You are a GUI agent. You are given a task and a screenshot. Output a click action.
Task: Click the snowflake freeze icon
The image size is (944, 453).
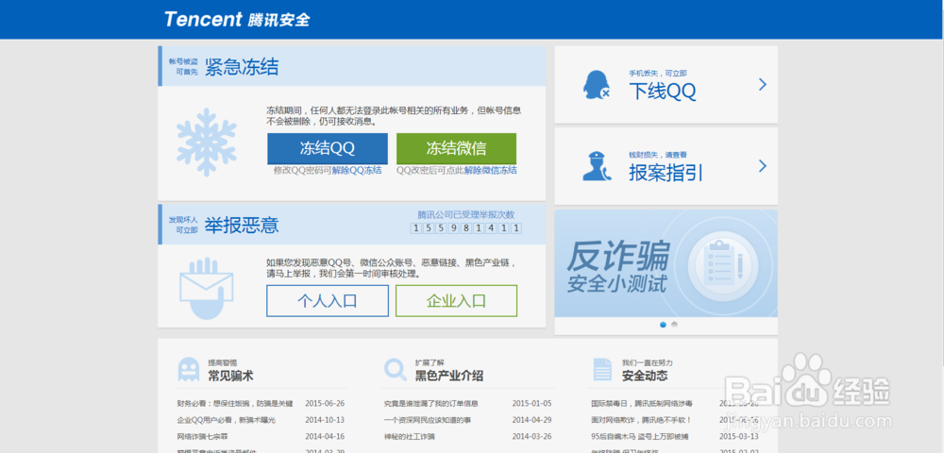[207, 142]
